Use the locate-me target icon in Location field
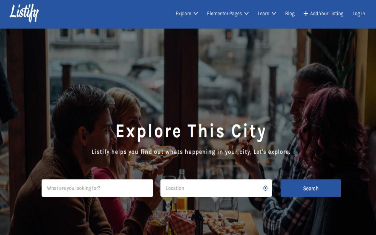 [x=265, y=188]
